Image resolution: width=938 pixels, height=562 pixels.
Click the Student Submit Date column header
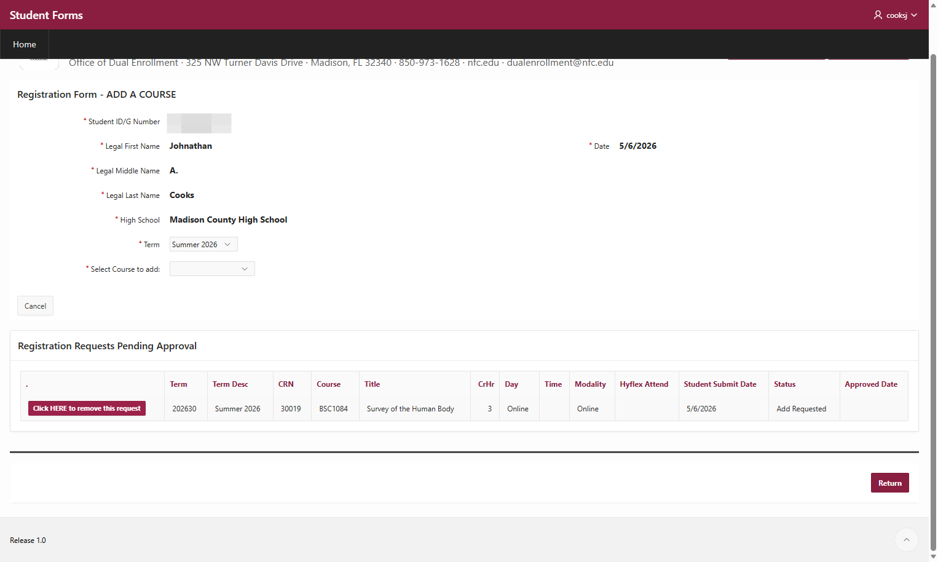720,384
